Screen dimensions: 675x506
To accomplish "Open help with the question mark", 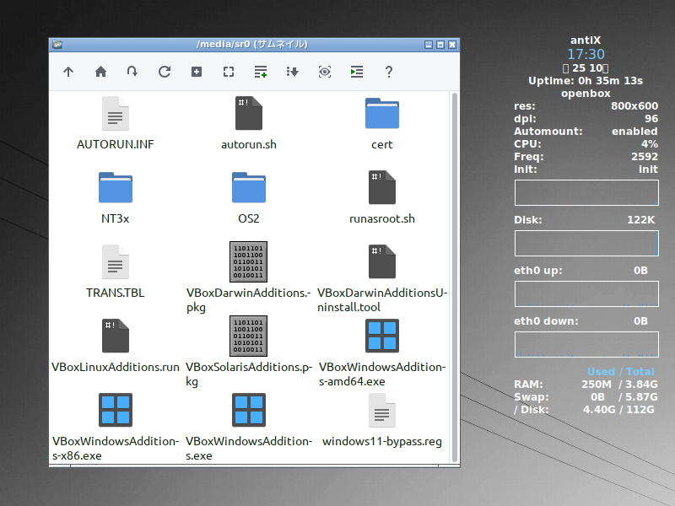I will (x=389, y=72).
